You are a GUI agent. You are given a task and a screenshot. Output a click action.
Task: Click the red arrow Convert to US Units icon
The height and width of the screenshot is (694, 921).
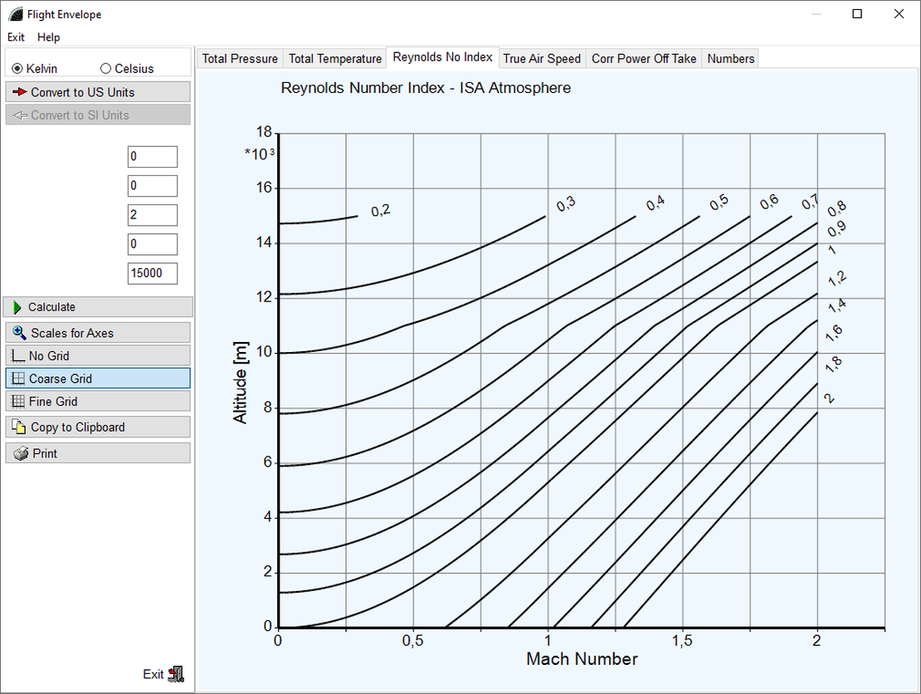[20, 92]
